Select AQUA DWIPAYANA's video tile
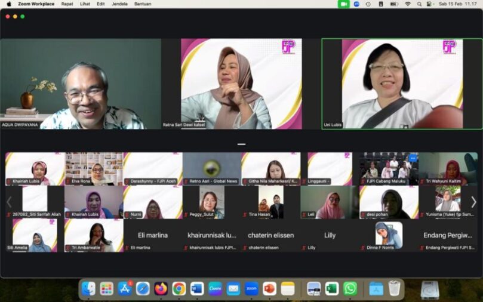483x302 pixels. [81, 84]
